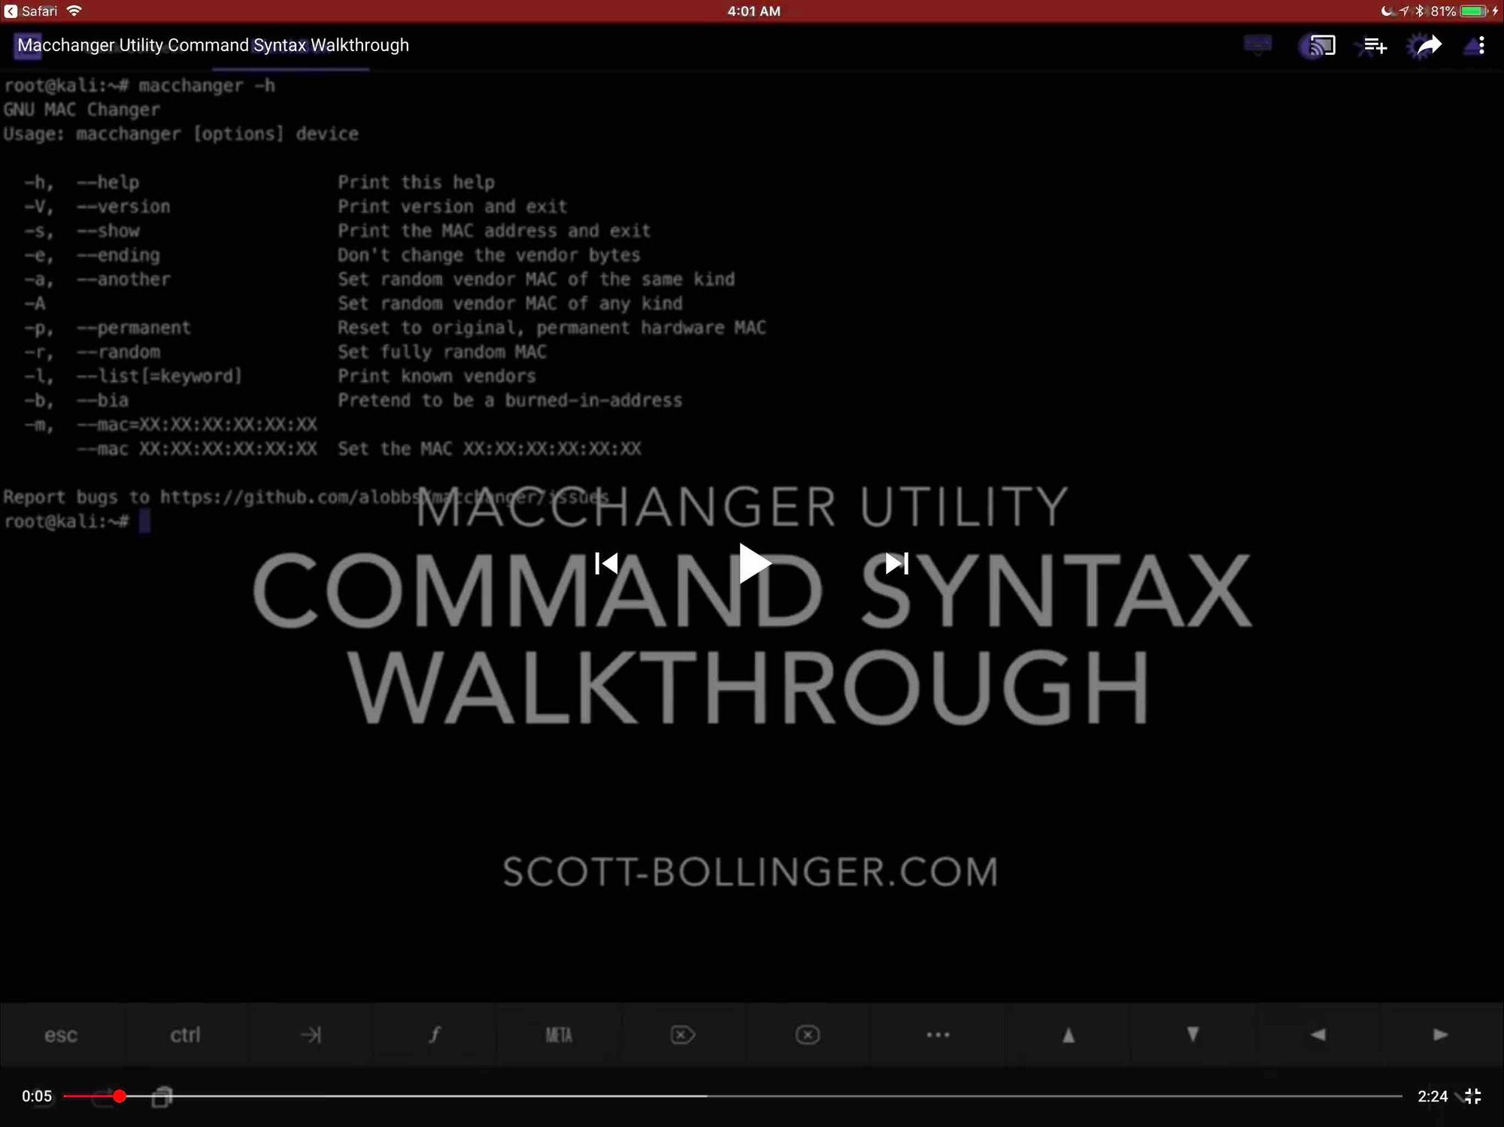Screen dimensions: 1504x1127
Task: Tap the up arrow key
Action: 1069,1035
